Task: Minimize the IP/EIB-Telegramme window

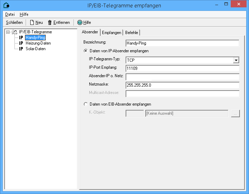Action: click(216, 4)
